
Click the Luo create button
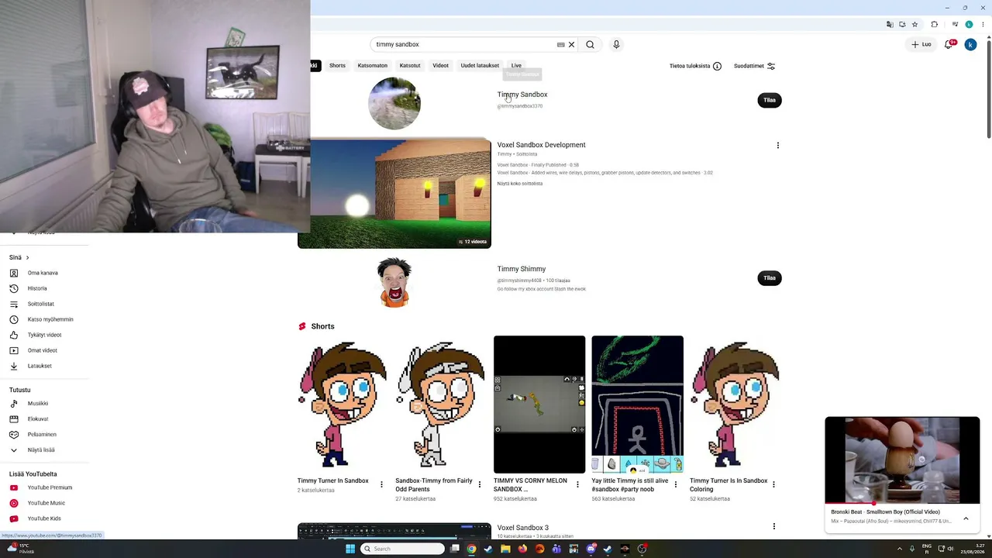click(921, 44)
